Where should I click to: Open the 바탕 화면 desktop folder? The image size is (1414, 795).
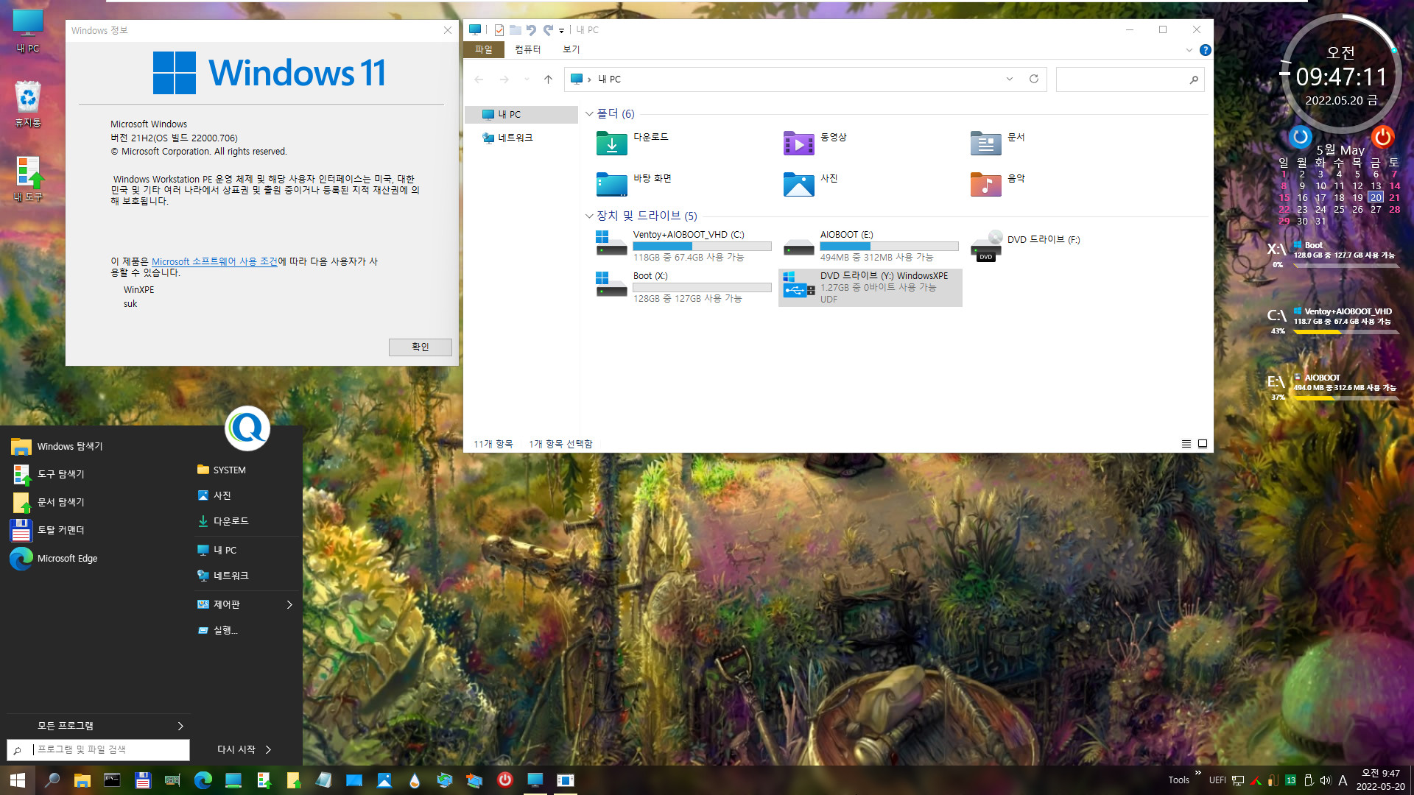tap(635, 184)
